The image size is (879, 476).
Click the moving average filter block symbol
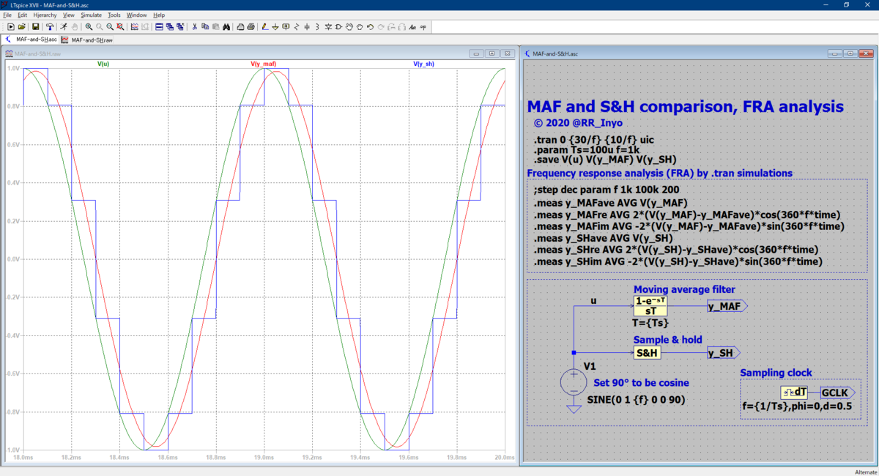pyautogui.click(x=651, y=306)
